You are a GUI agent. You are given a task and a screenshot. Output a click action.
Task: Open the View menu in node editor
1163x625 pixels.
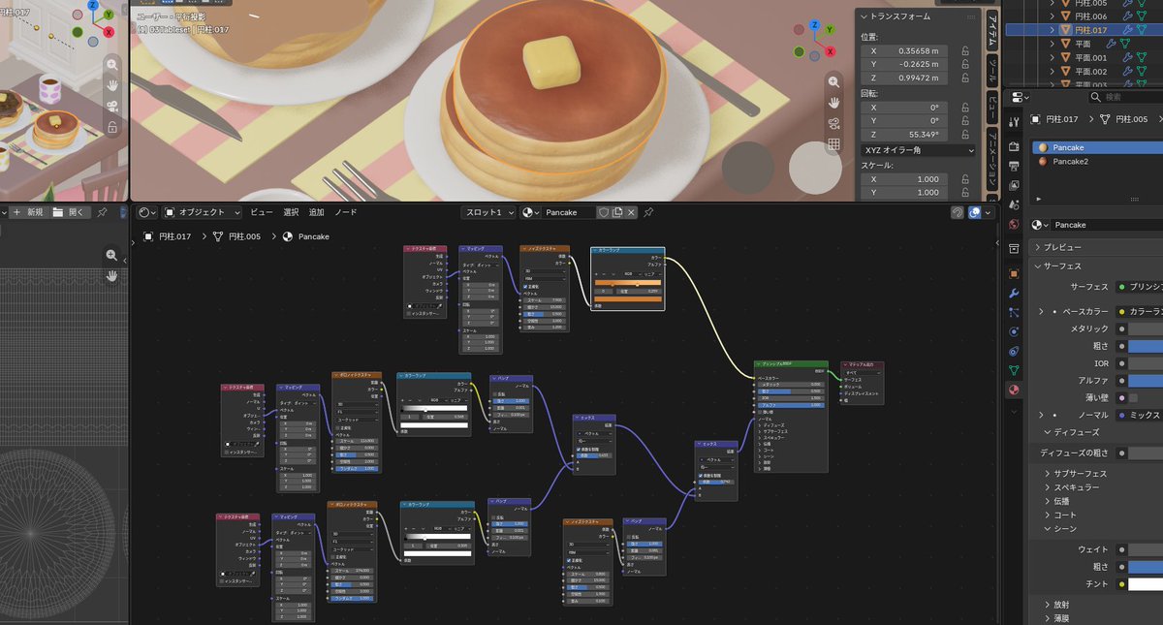point(262,212)
